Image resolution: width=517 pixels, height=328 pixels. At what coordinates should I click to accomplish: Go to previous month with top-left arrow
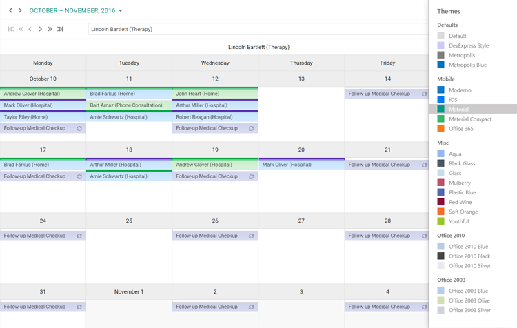[x=11, y=11]
